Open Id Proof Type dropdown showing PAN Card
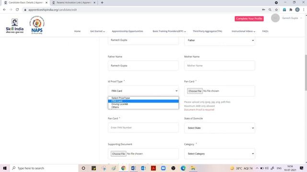Screen dimensions: 307x172 (x=143, y=91)
